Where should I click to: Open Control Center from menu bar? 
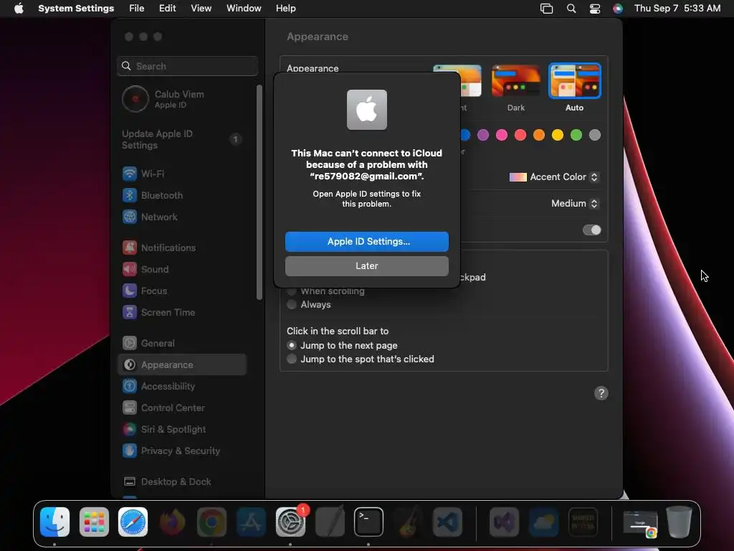[594, 9]
